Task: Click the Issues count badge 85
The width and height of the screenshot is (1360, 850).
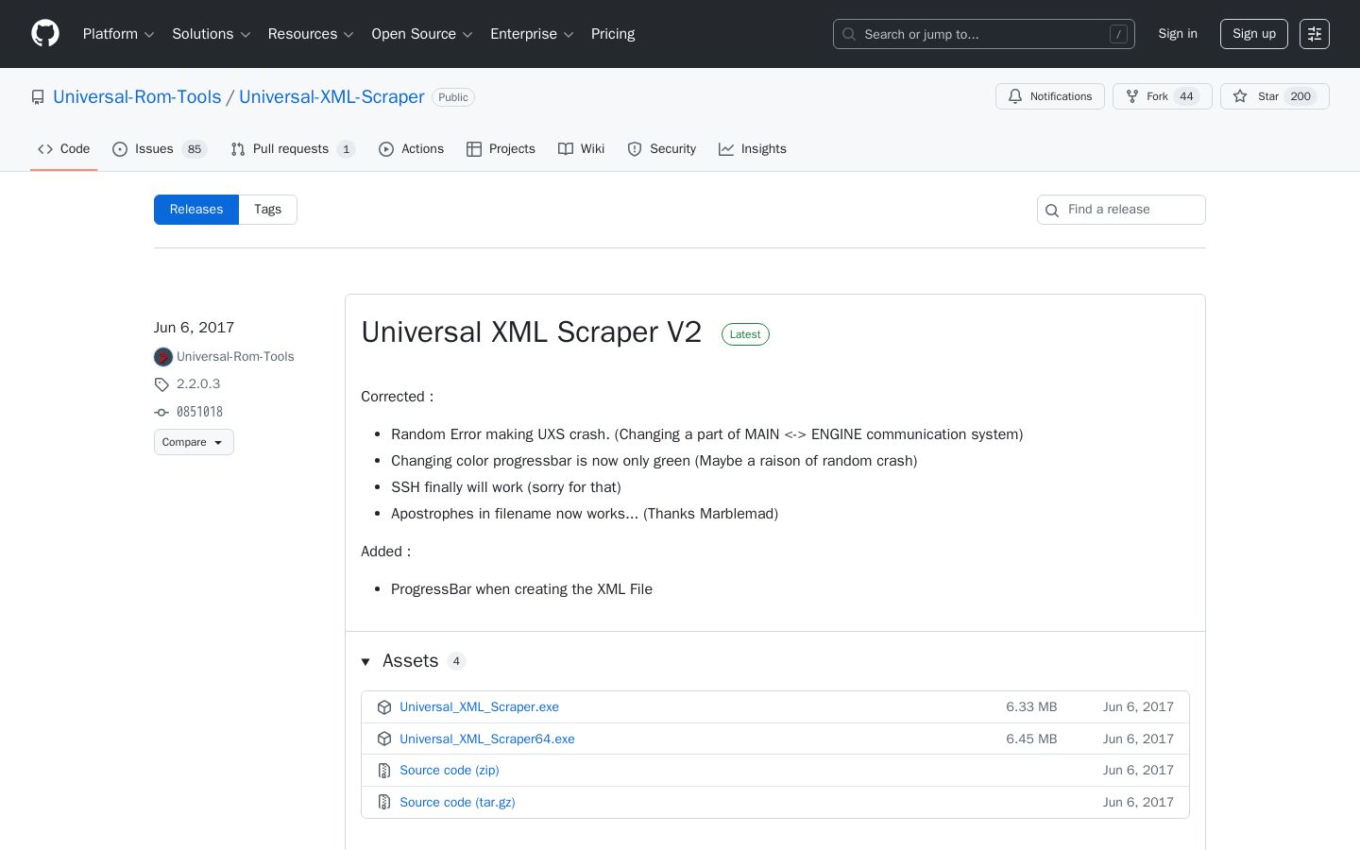Action: pos(195,149)
